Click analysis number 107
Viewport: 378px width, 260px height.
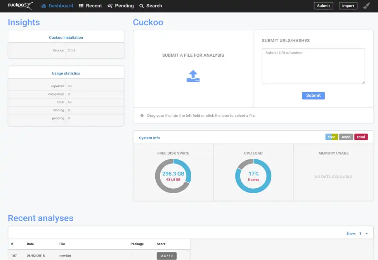(14, 256)
